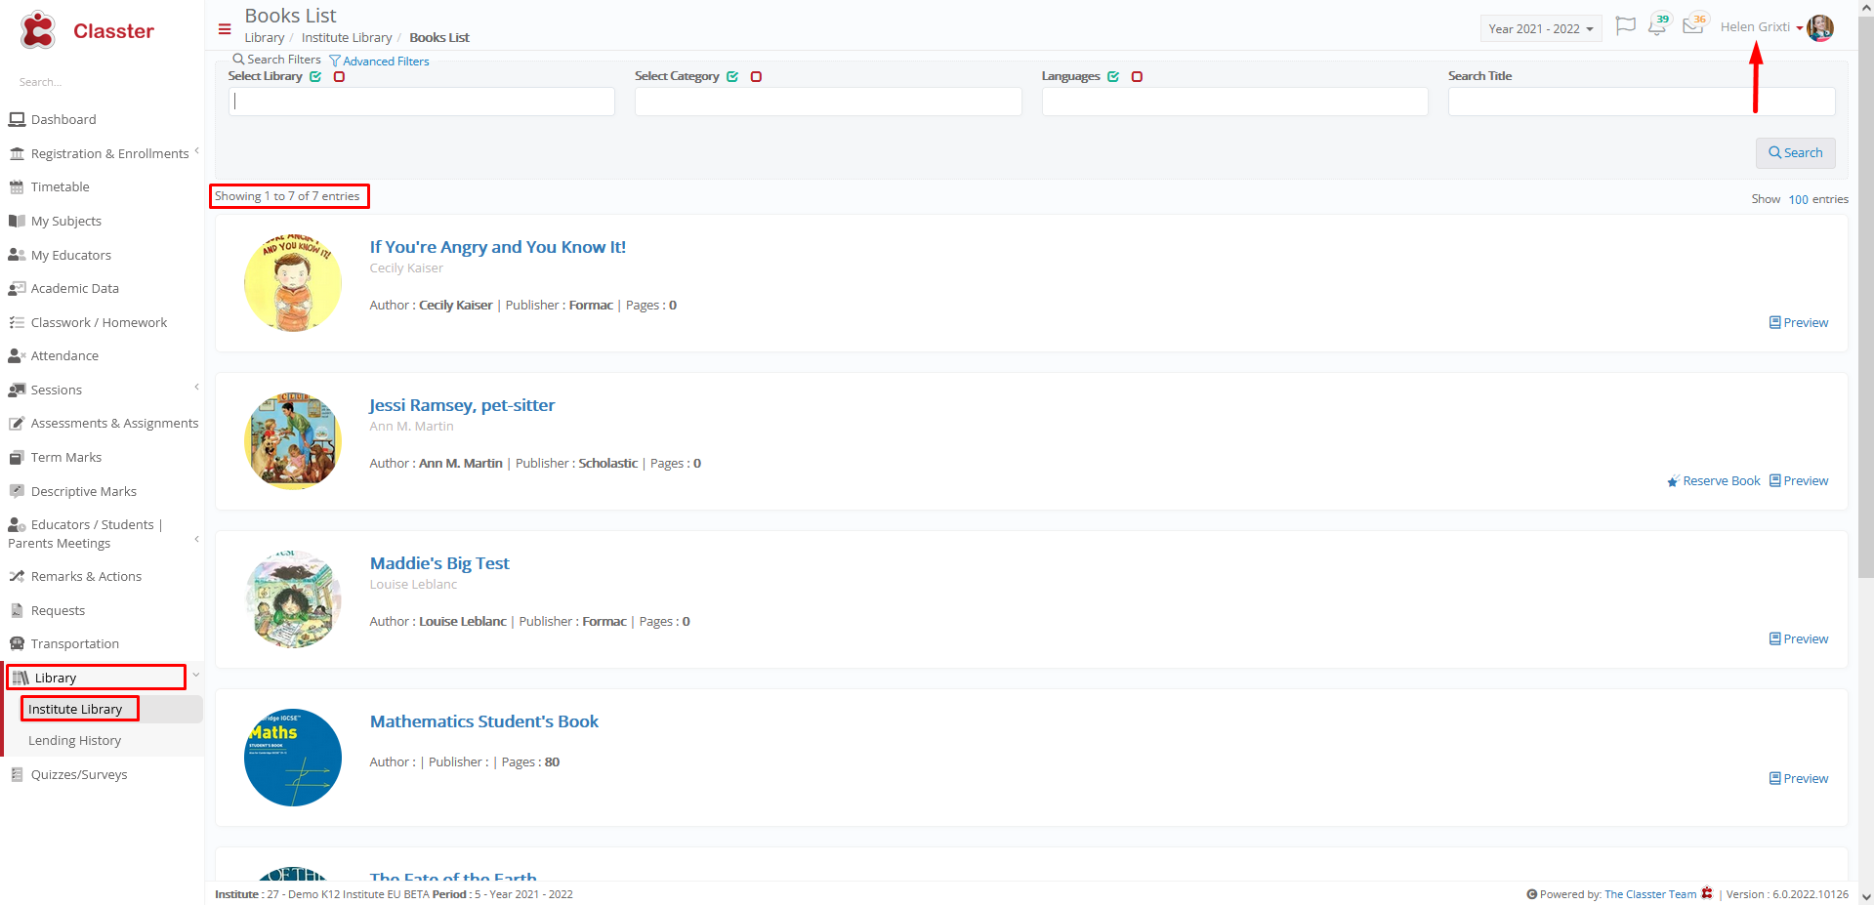Click the Descriptive Marks icon

point(17,491)
